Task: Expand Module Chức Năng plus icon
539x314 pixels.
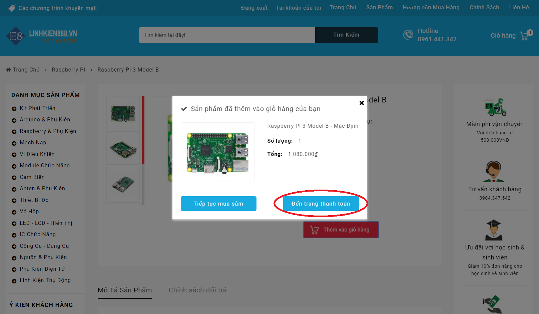Action: coord(14,166)
